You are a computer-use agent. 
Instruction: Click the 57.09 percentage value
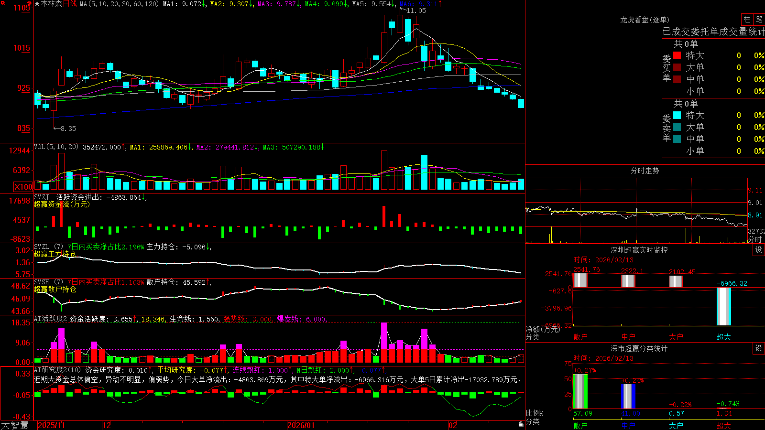[583, 413]
